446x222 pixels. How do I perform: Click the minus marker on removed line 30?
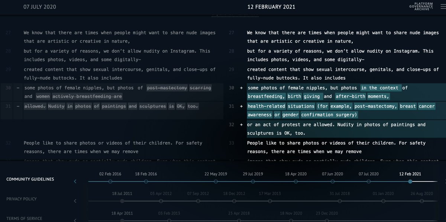coord(18,88)
